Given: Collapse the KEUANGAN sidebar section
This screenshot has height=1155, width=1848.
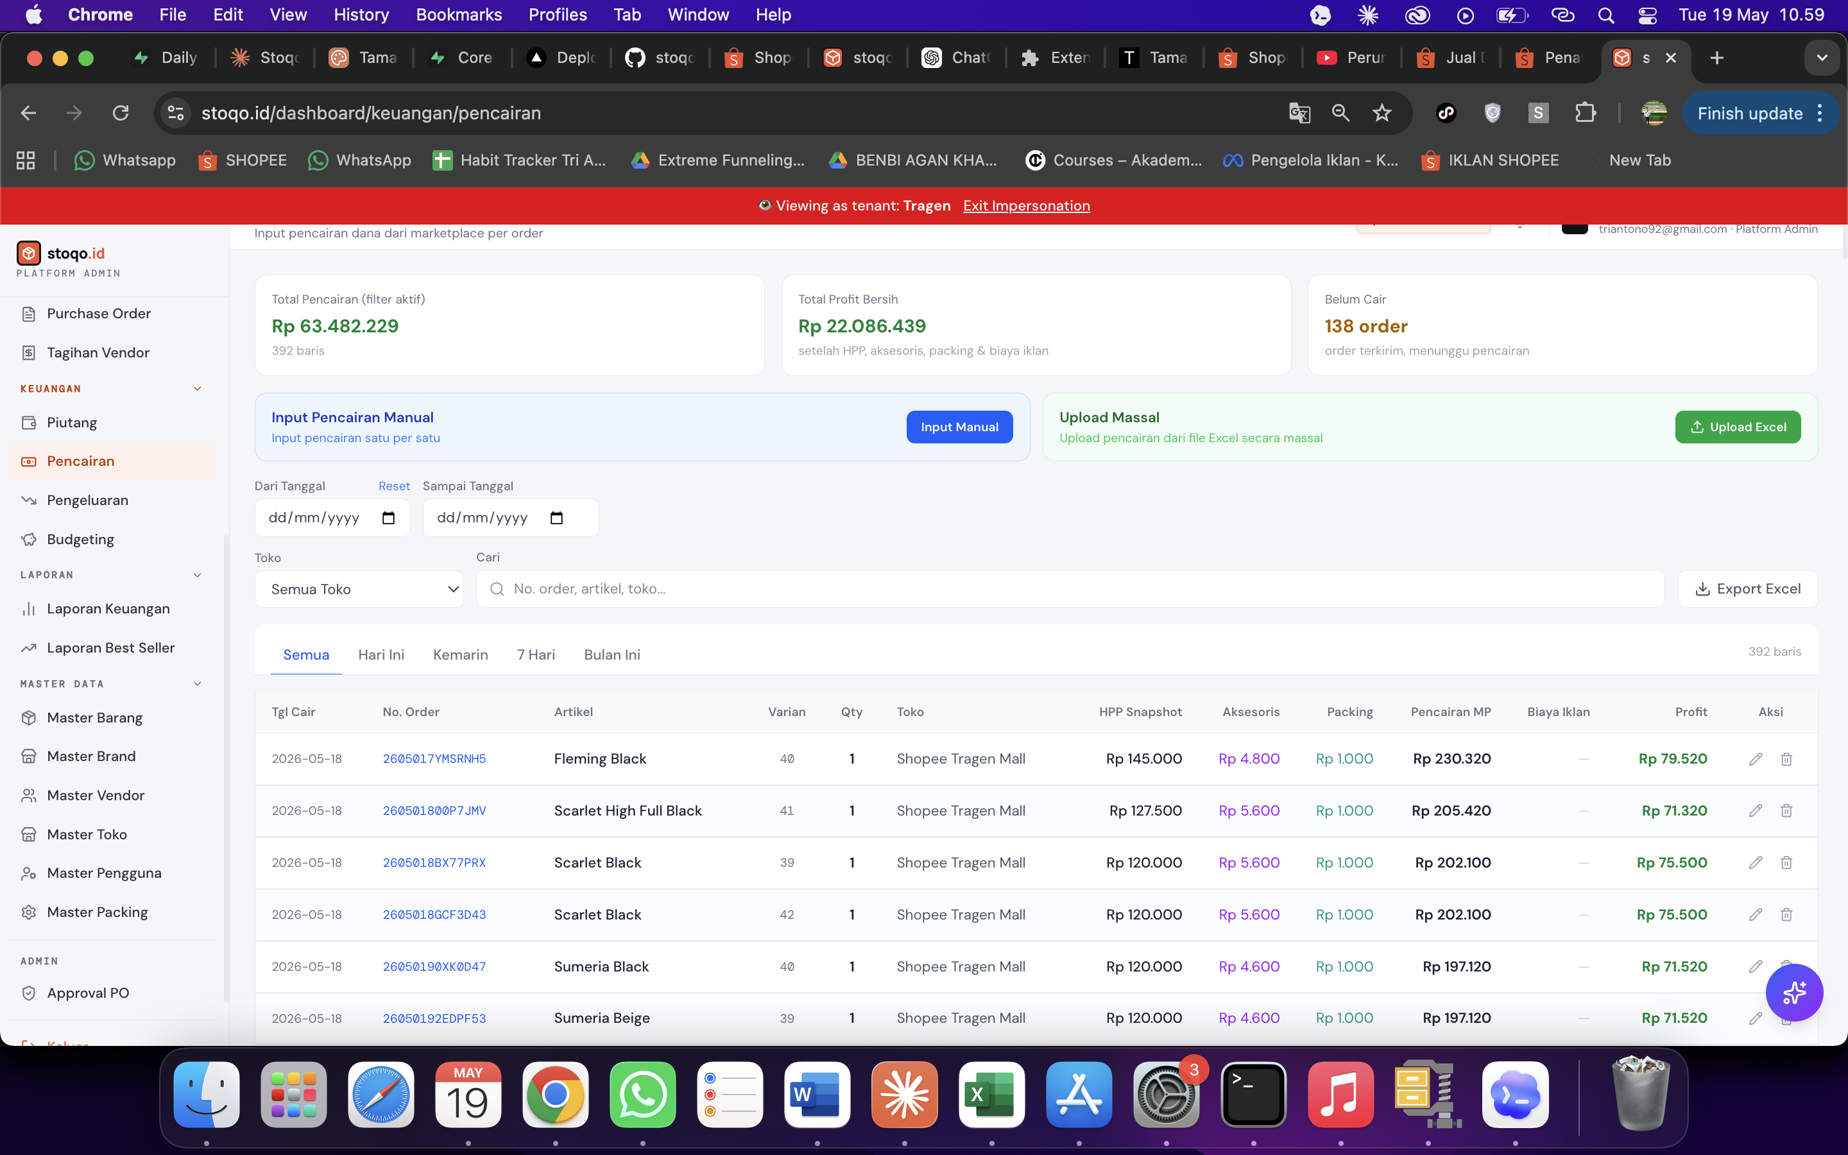Looking at the screenshot, I should (x=197, y=389).
